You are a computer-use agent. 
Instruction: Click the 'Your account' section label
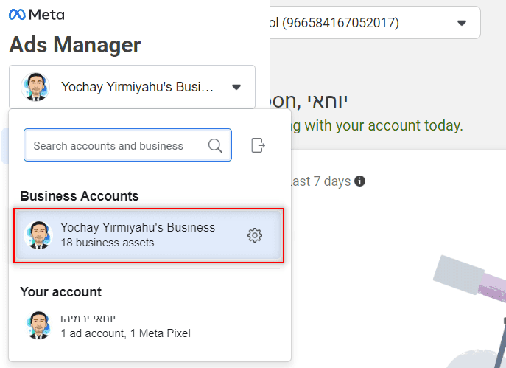point(60,292)
